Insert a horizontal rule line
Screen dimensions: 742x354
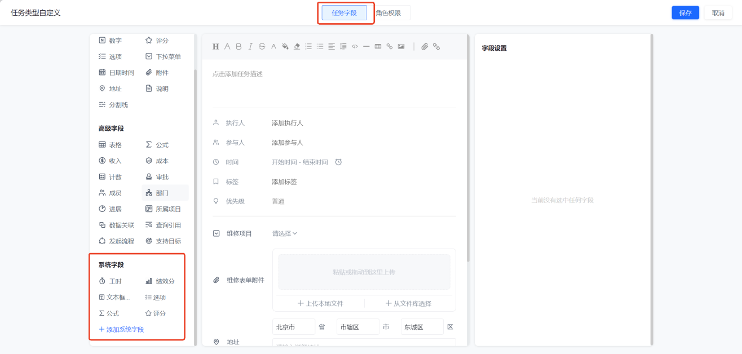366,47
